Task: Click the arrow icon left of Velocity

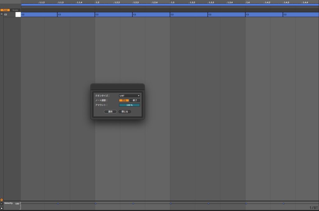Action: (2, 204)
